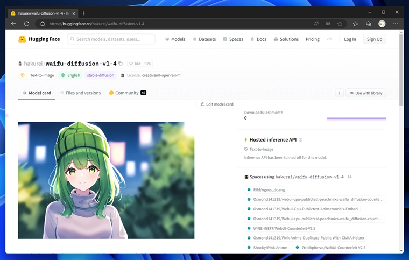Open WiNE-iNEFF/WebUI-Counterfeit-V2.5 space
The image size is (409, 260).
tap(281, 228)
